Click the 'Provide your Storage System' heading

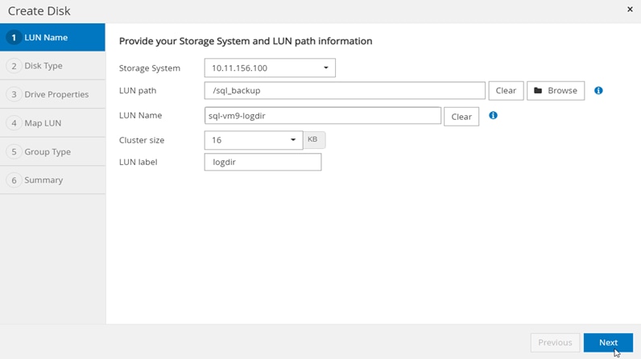[246, 41]
